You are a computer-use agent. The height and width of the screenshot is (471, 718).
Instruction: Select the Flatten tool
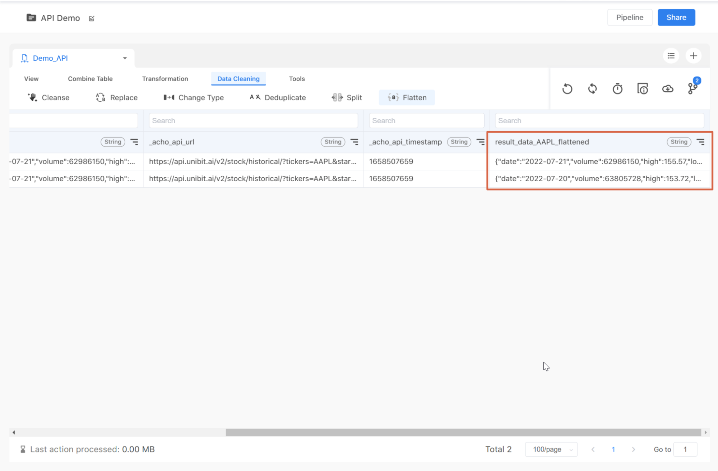point(407,97)
